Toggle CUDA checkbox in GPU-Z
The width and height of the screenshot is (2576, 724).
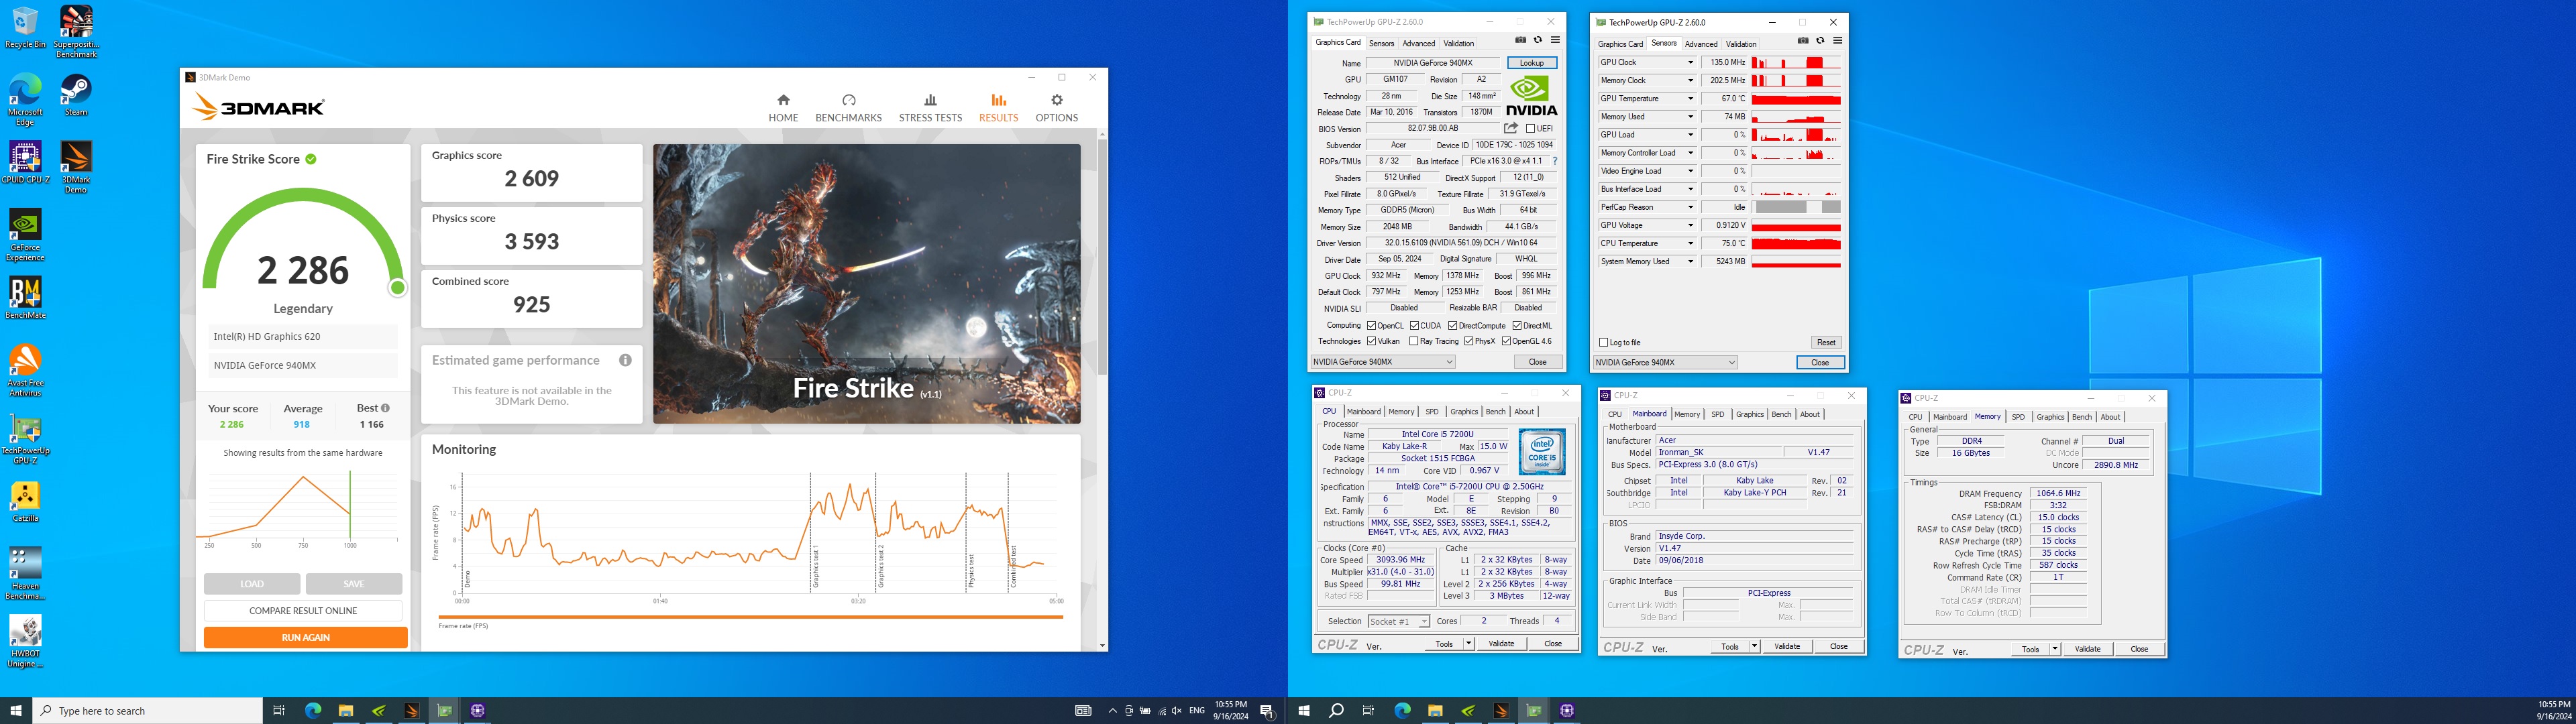click(x=1414, y=325)
